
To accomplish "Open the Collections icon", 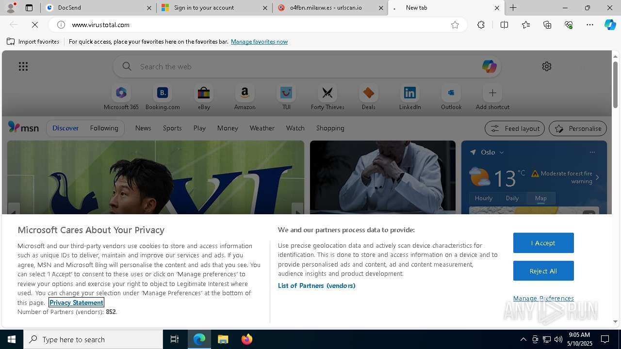I will tap(547, 25).
